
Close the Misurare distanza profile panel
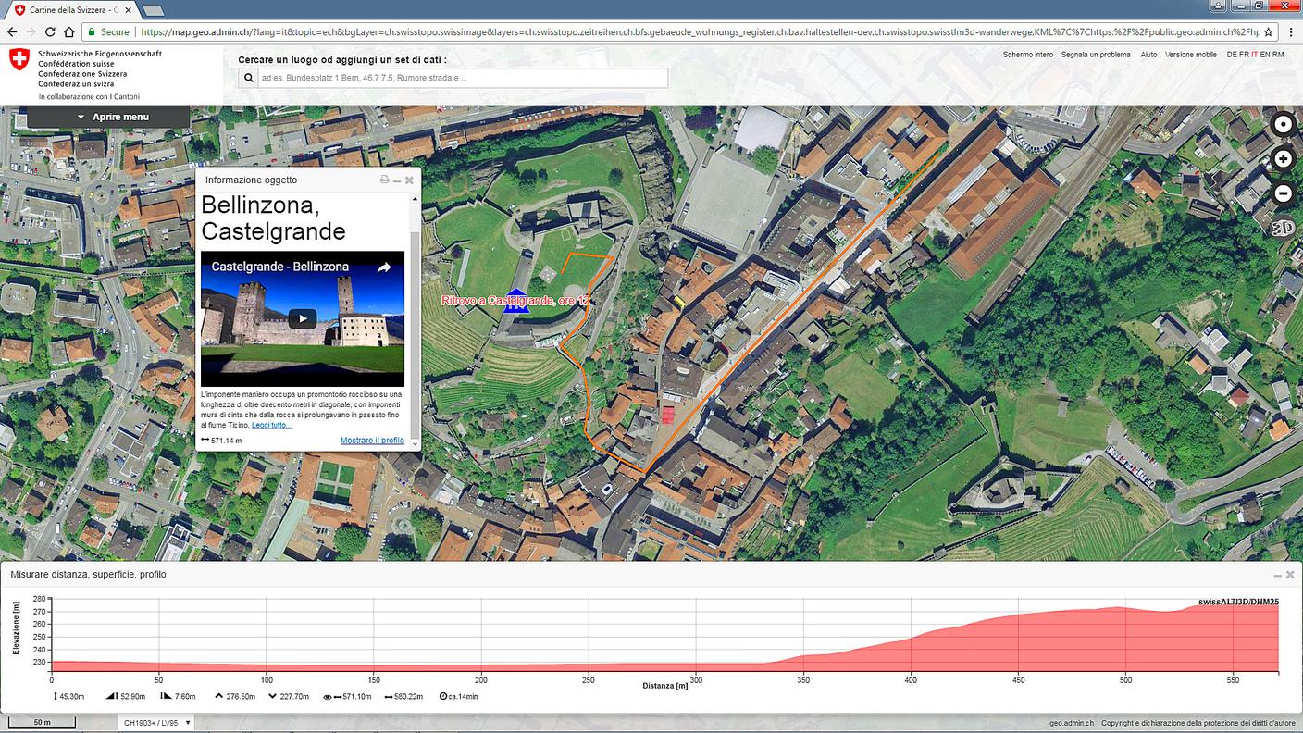coord(1290,575)
